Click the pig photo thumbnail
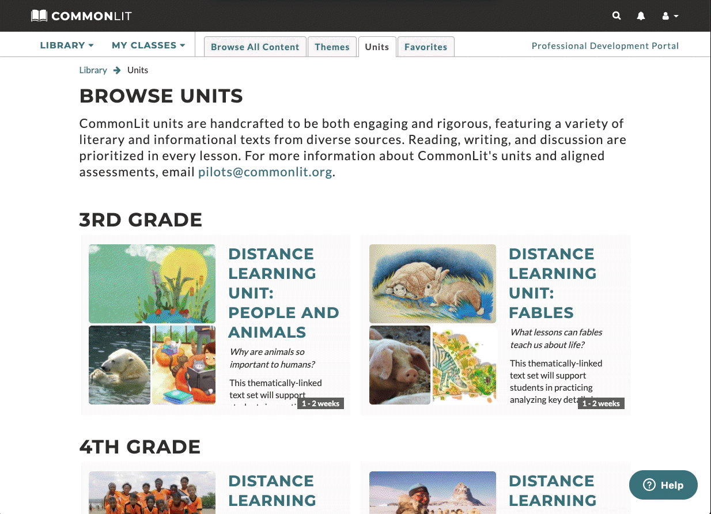This screenshot has height=514, width=711. [x=400, y=365]
